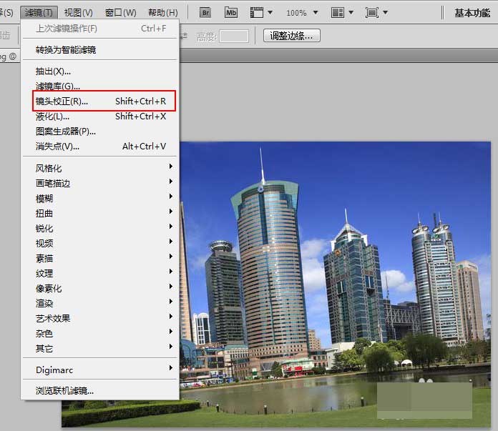Choose 镜头校正(R)... lens correction
498x431 pixels.
coord(99,101)
